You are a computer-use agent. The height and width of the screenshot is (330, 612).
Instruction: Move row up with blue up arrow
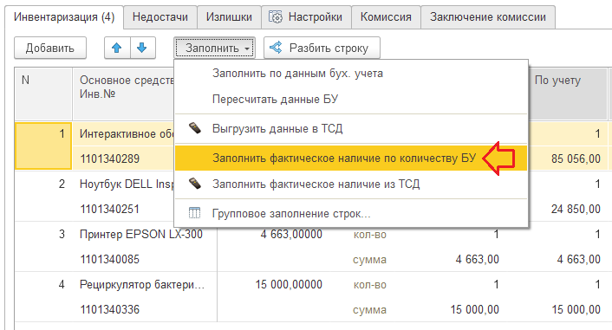[x=117, y=48]
